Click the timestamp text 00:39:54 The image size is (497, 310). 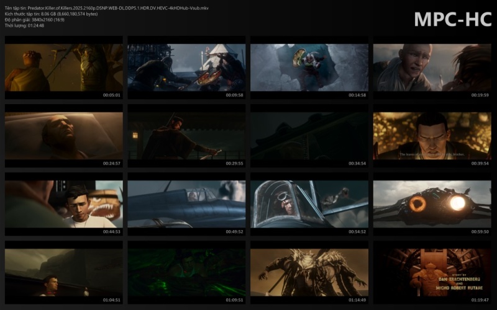(x=480, y=164)
